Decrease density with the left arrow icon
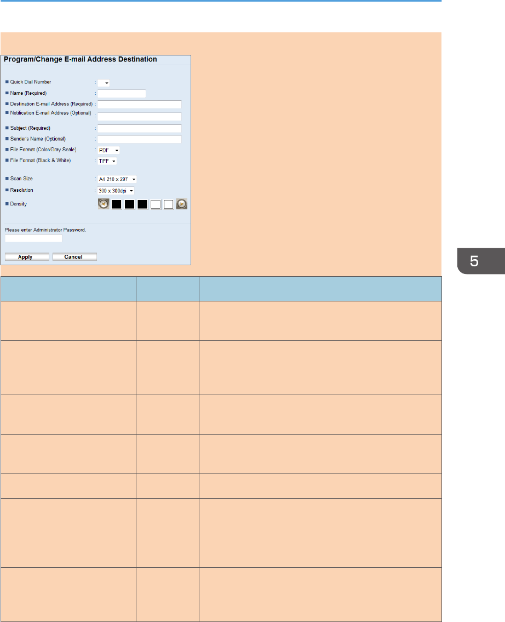 (104, 204)
